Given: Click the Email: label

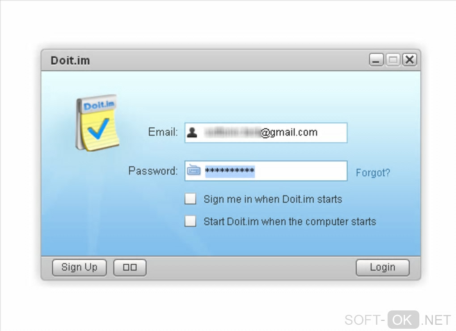Looking at the screenshot, I should click(163, 132).
